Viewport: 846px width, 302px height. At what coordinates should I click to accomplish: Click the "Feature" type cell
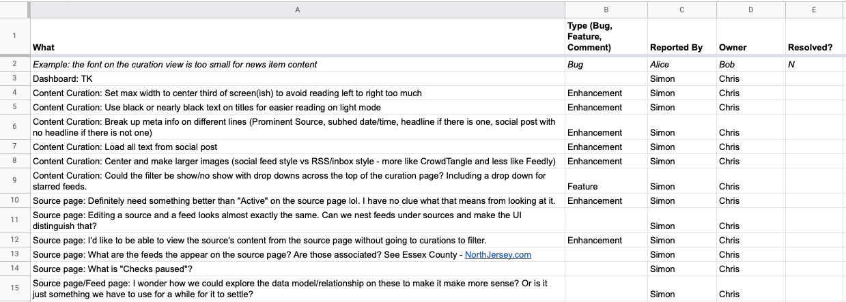tap(606, 186)
